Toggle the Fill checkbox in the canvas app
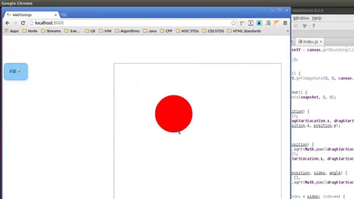354x199 pixels. (x=19, y=71)
